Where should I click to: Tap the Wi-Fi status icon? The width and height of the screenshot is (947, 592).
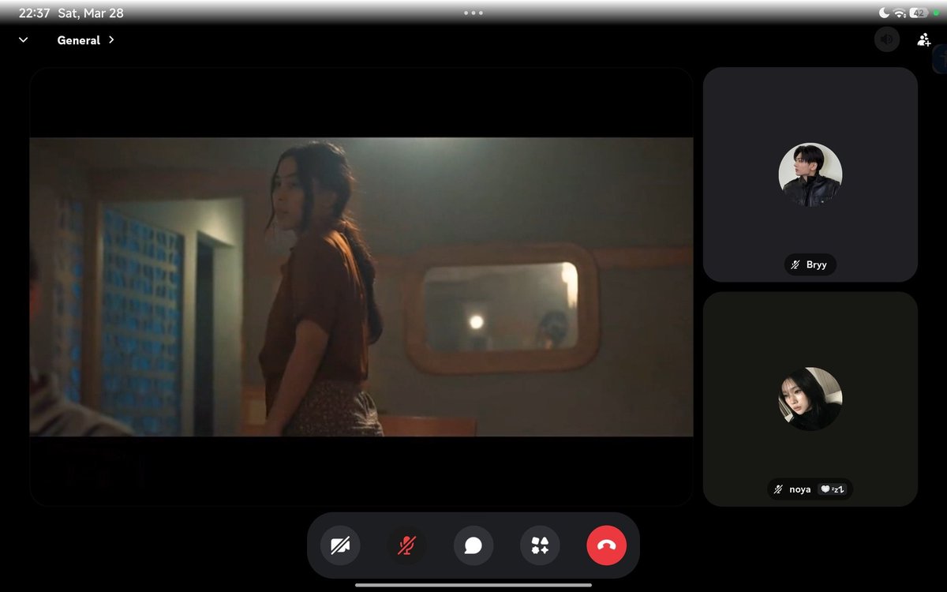point(899,13)
